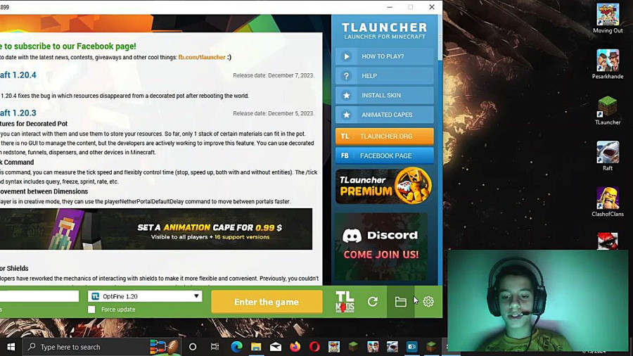Viewport: 633px width, 356px height.
Task: Open FACEBOOK PAGE blue button
Action: [x=384, y=155]
